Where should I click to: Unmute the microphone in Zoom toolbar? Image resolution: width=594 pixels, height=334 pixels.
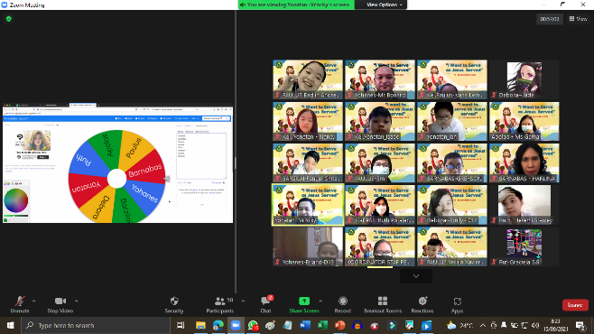pyautogui.click(x=20, y=304)
